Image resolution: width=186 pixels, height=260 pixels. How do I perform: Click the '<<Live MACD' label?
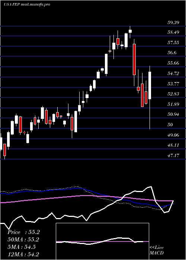coord(157,250)
